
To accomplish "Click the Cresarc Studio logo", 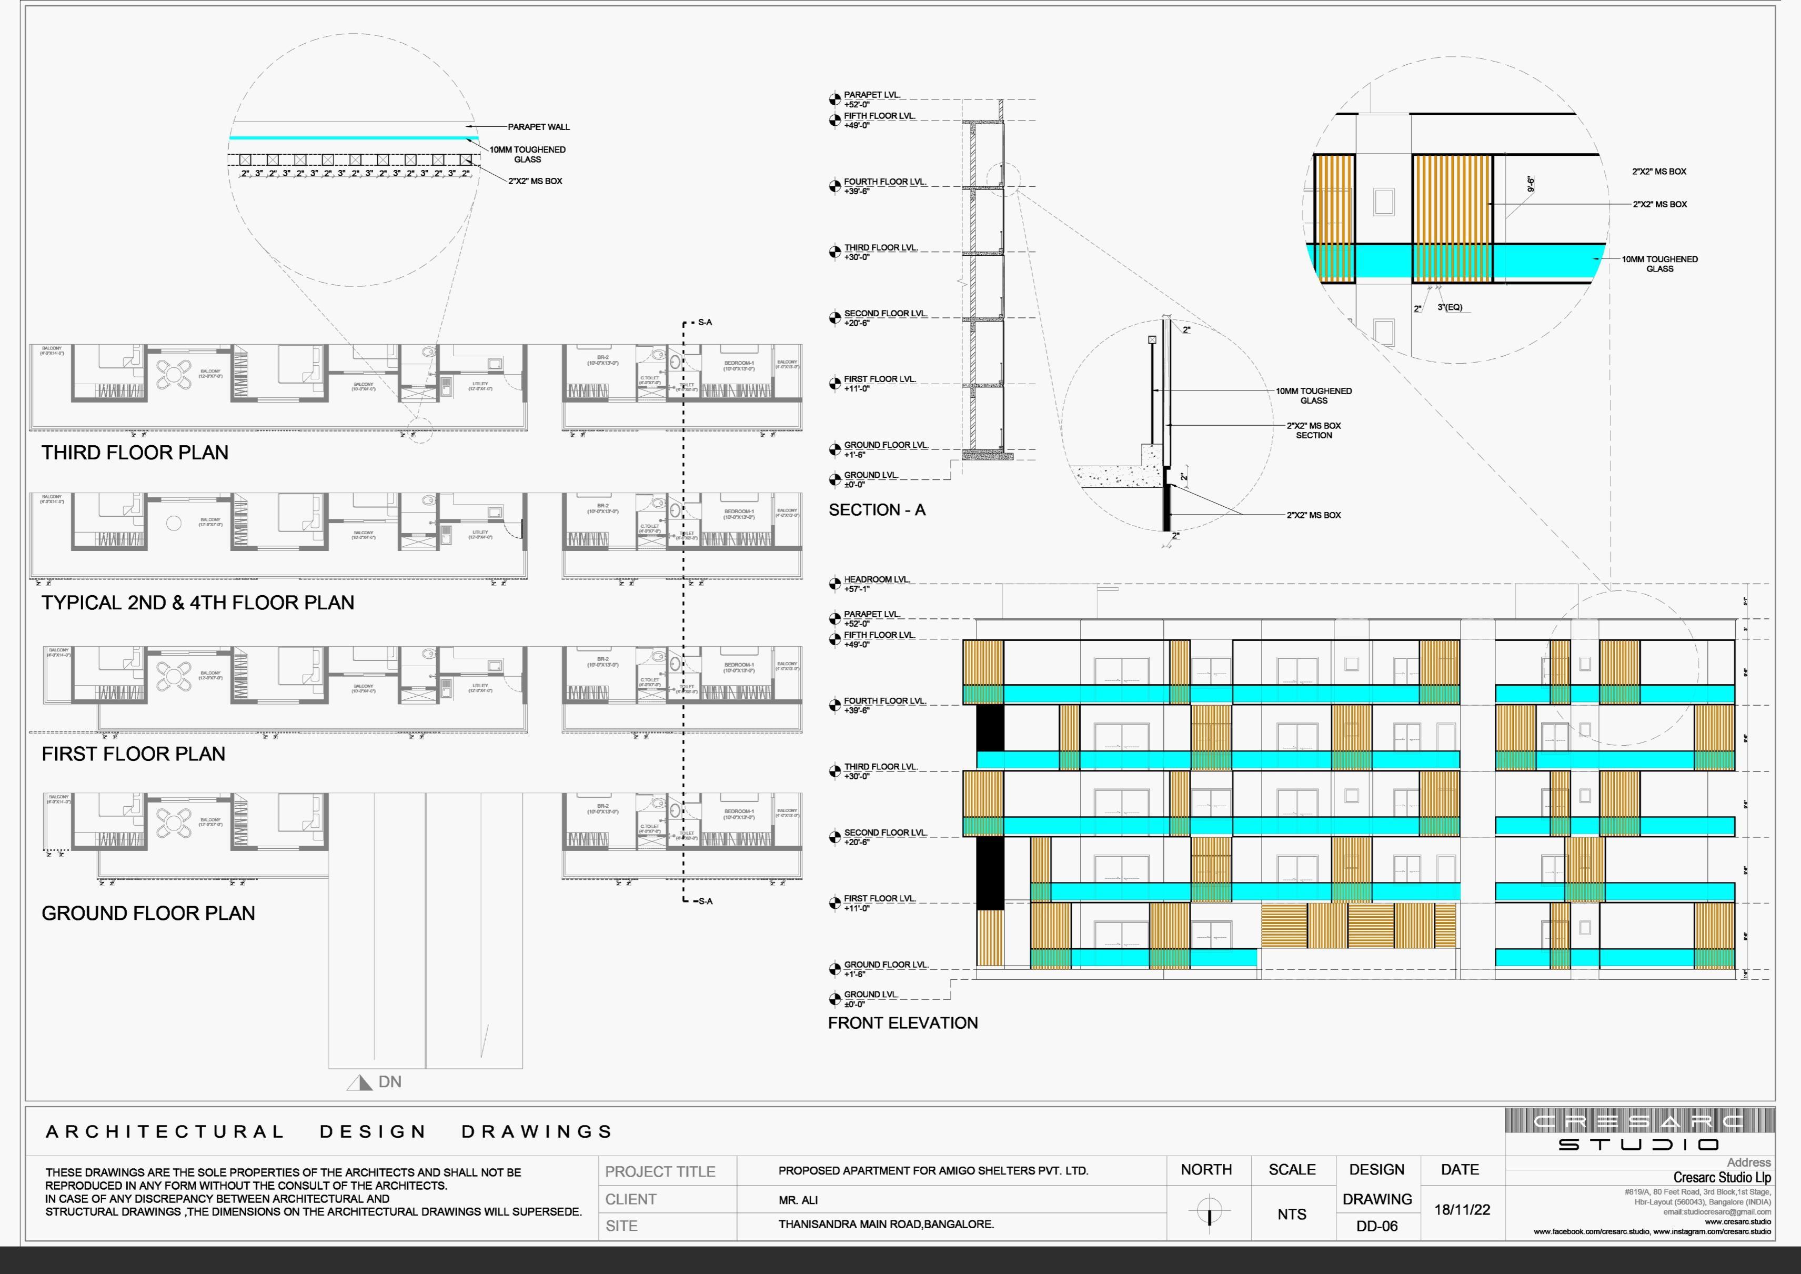I will pos(1638,1130).
